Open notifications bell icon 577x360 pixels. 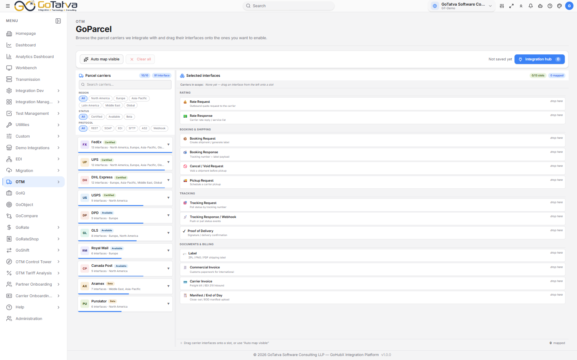[531, 6]
